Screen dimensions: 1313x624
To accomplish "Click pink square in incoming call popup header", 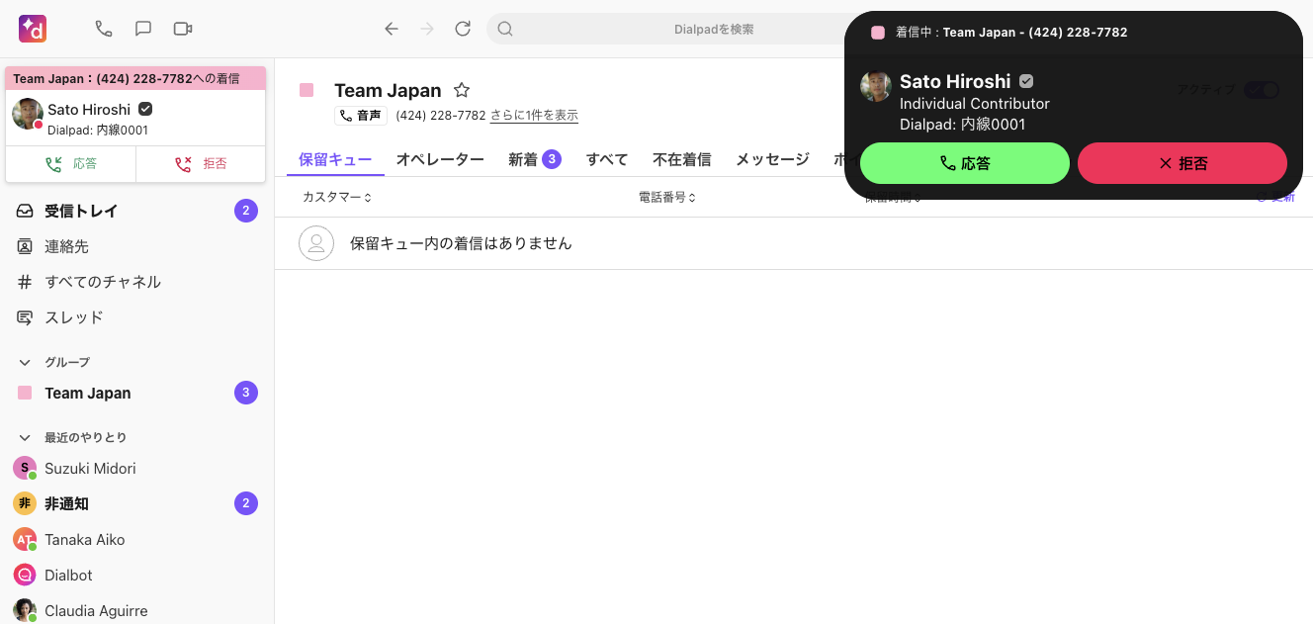I will [x=878, y=33].
